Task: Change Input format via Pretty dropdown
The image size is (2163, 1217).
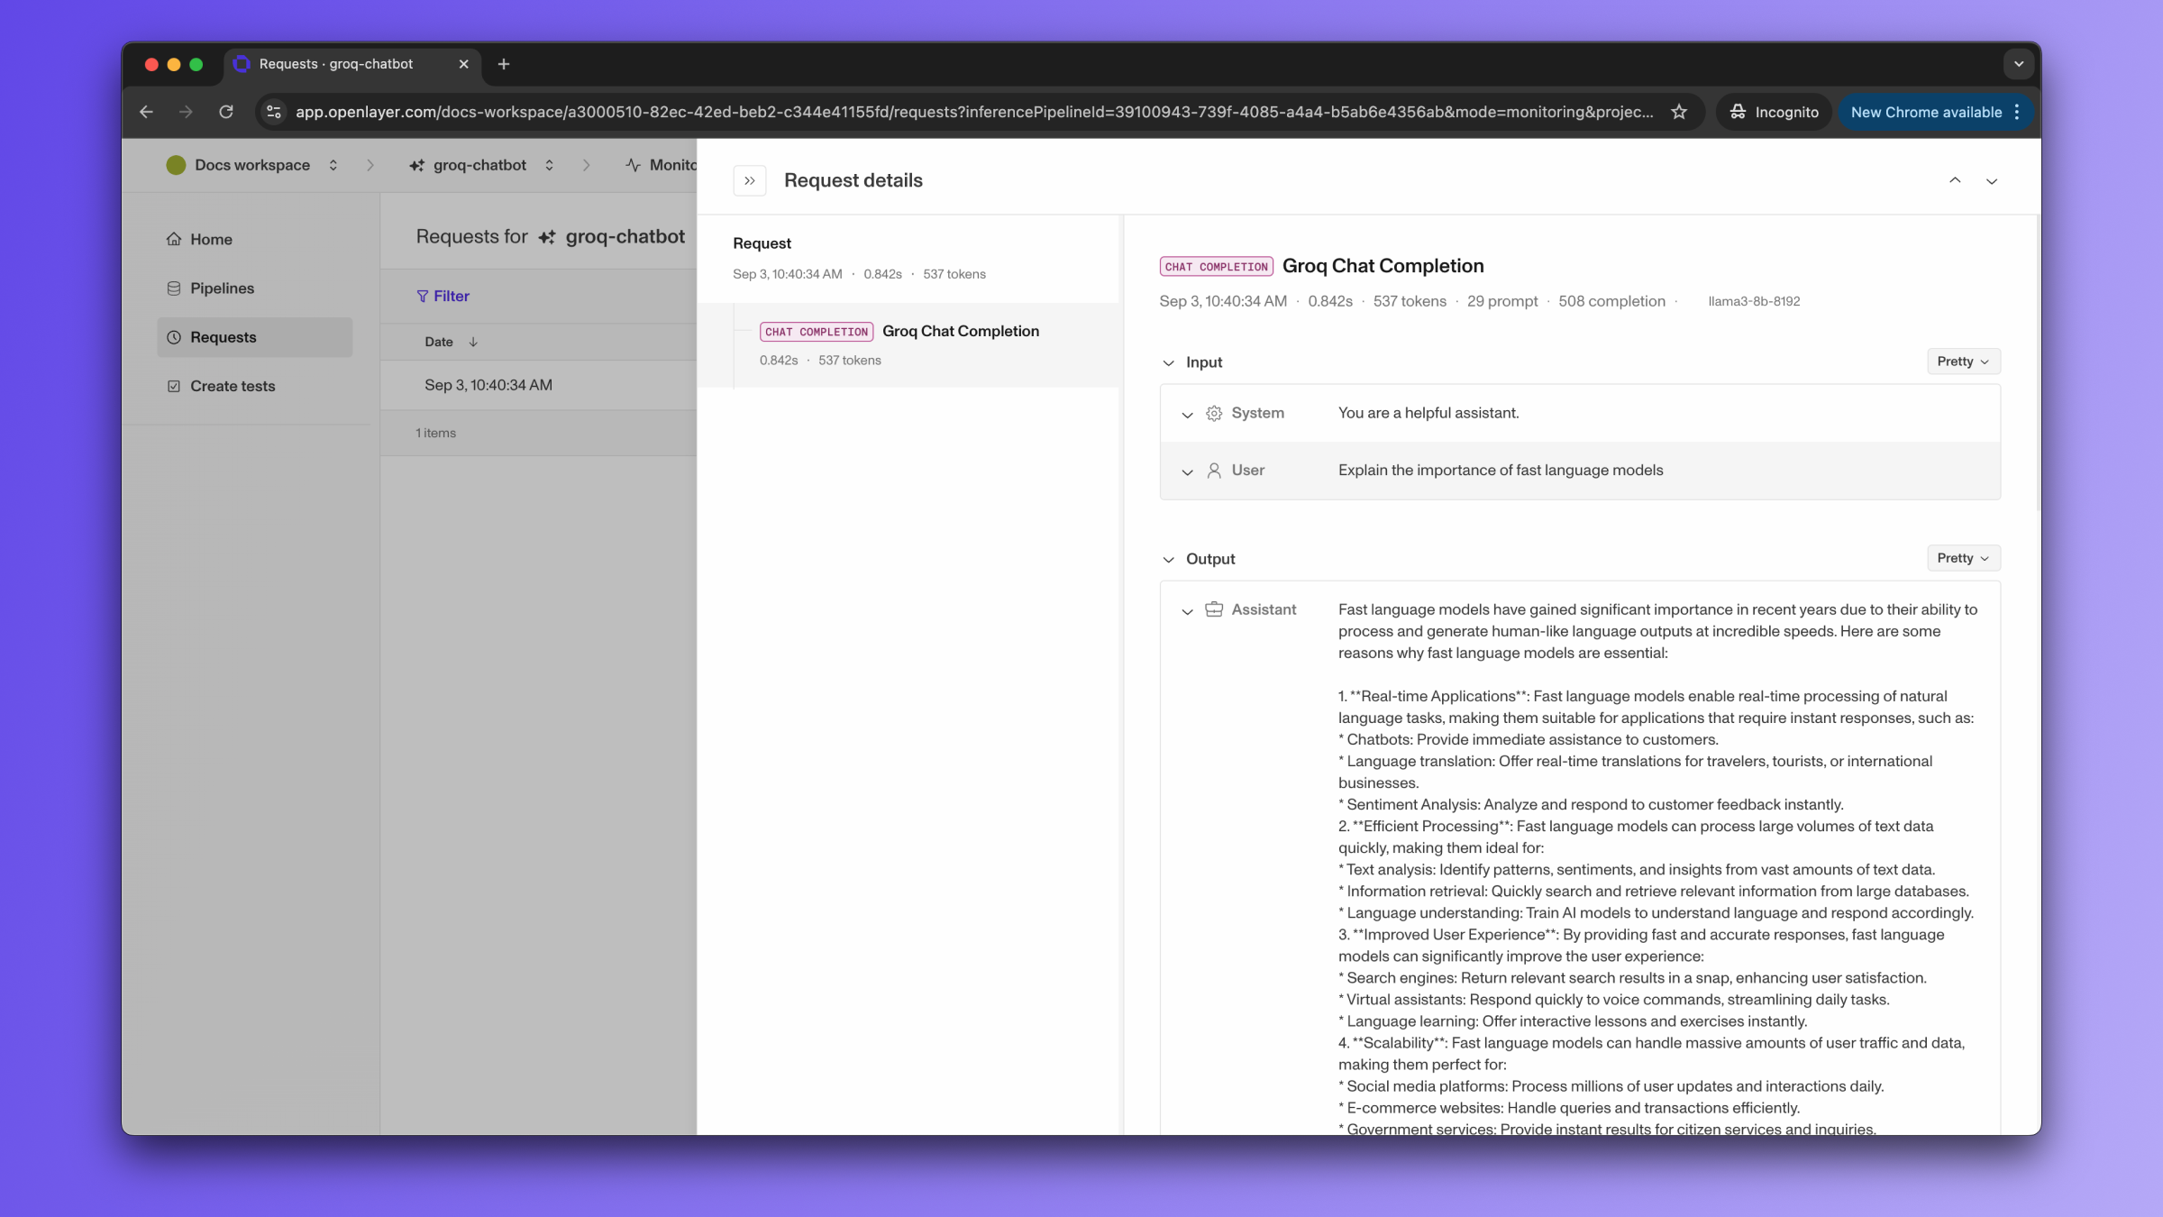Action: 1963,361
